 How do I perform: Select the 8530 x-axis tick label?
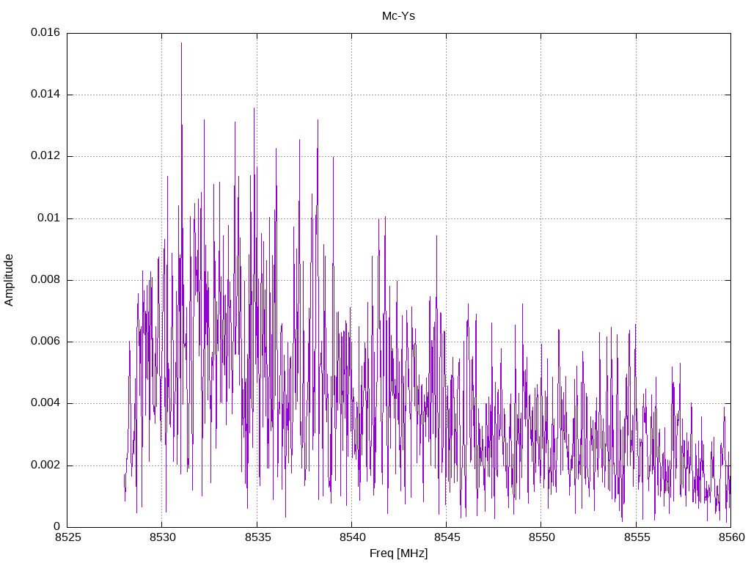coord(161,537)
